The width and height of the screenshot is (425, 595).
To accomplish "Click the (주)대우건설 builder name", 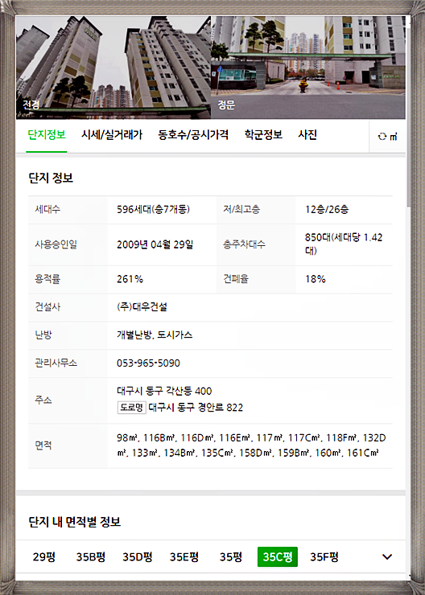I will [142, 307].
